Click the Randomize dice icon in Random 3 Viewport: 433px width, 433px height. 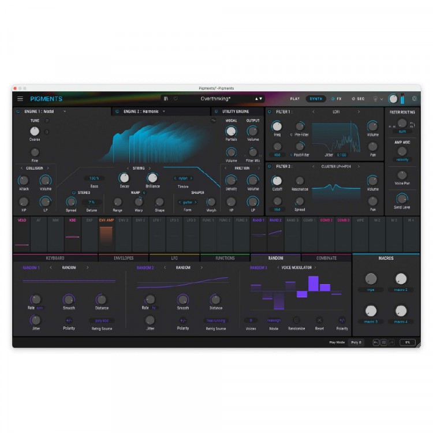point(296,320)
